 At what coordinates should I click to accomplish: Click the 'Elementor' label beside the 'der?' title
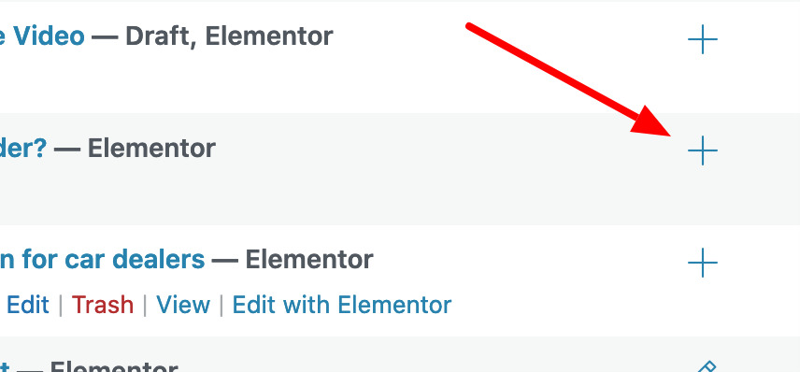[x=151, y=148]
